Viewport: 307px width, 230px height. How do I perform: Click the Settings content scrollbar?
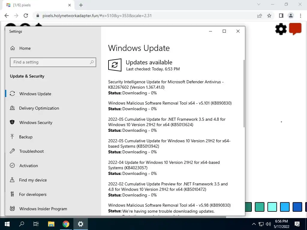[x=244, y=93]
